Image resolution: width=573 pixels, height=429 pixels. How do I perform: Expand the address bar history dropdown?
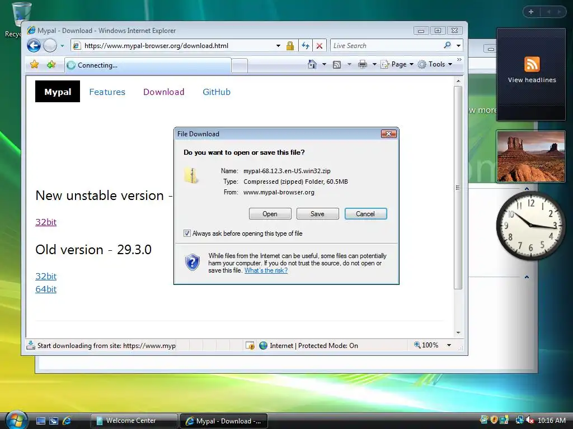pyautogui.click(x=278, y=46)
